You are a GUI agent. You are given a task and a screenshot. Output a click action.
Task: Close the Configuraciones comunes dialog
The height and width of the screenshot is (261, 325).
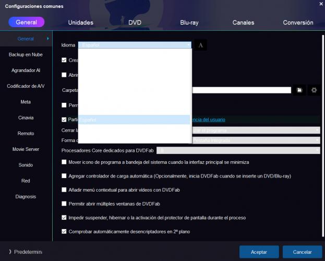click(x=321, y=4)
